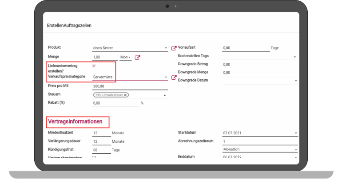Click the Kündigungsfrist days field

coord(101,150)
